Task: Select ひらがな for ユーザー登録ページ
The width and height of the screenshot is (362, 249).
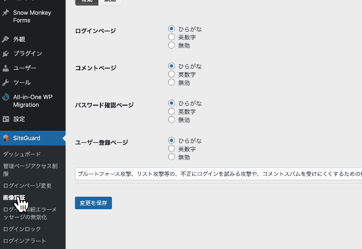Action: tap(171, 140)
